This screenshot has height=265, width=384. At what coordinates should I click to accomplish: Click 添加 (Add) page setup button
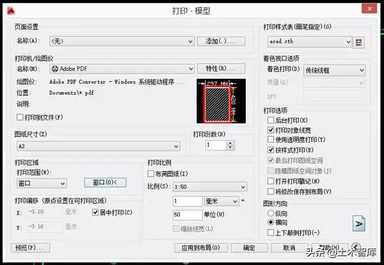[221, 41]
